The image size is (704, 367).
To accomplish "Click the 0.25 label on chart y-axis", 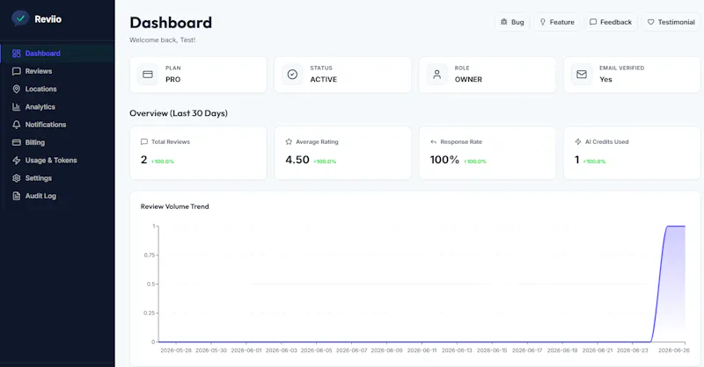I will (149, 313).
